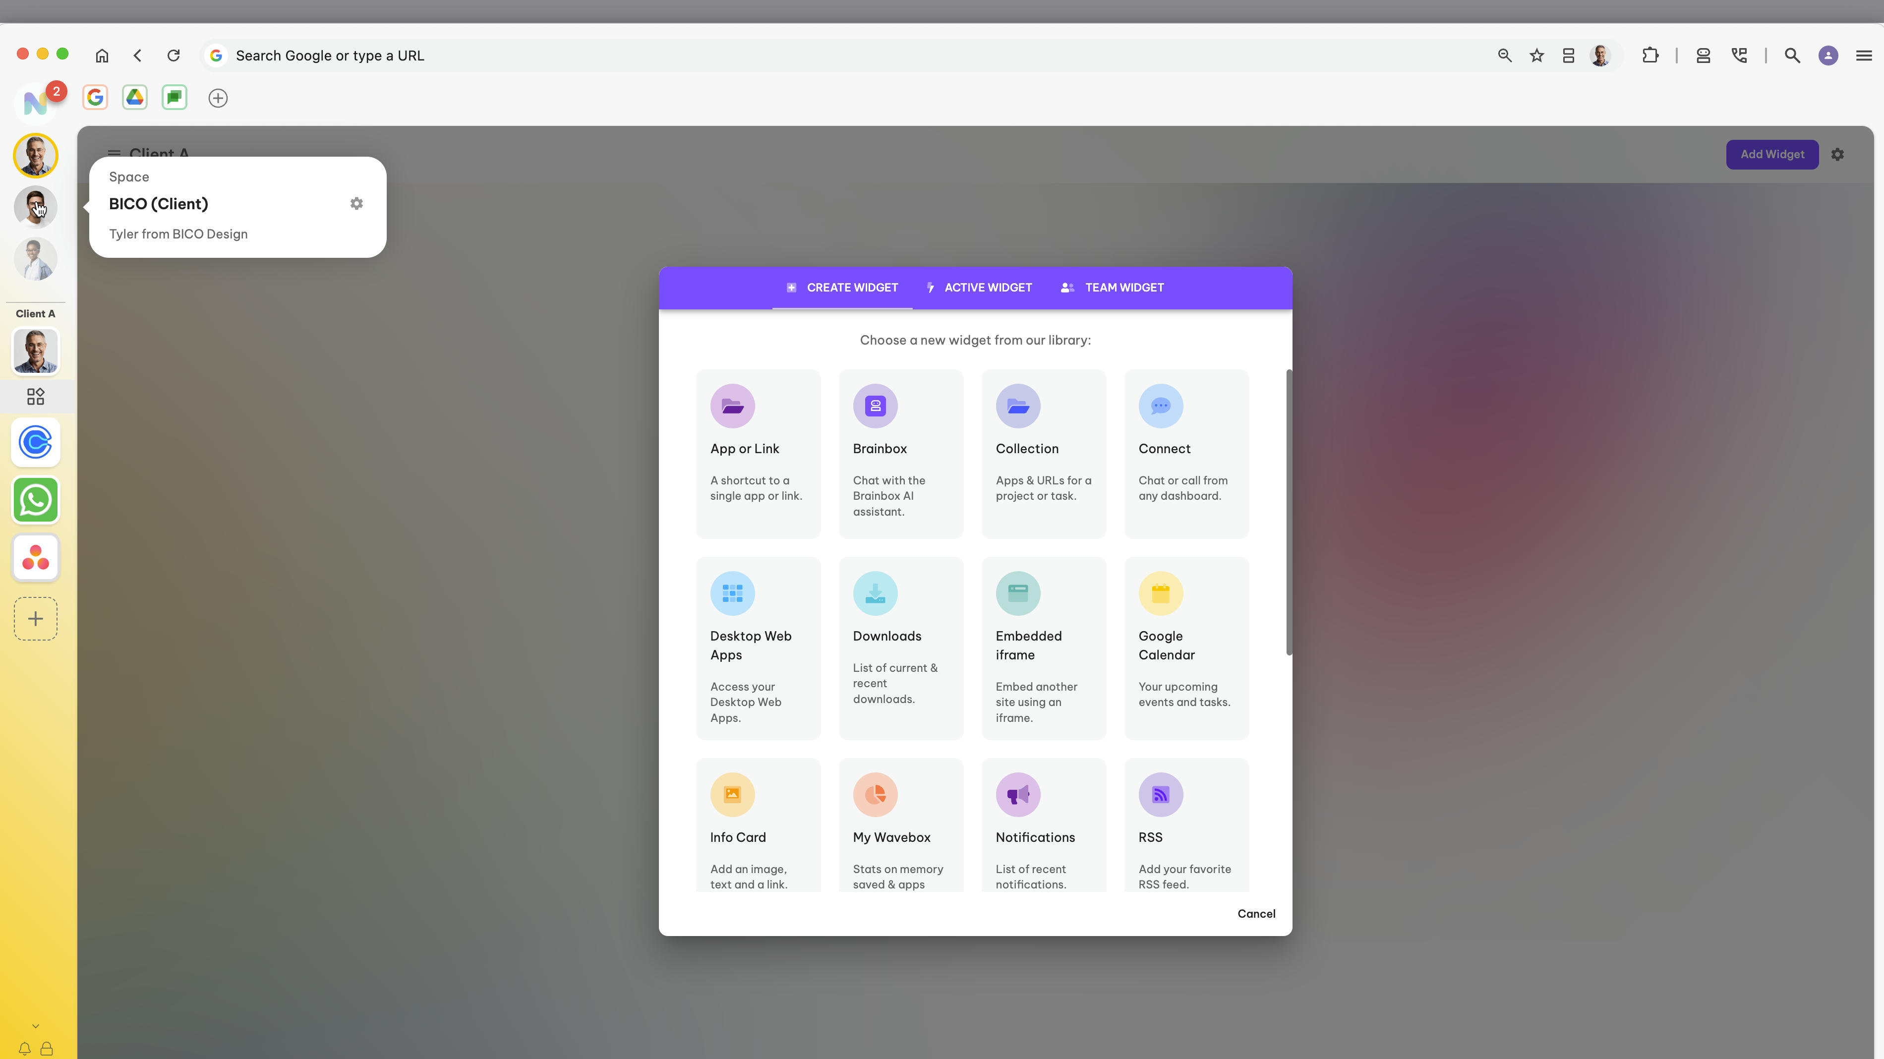
Task: Open the Brainbox icon in top toolbar
Action: [1703, 56]
